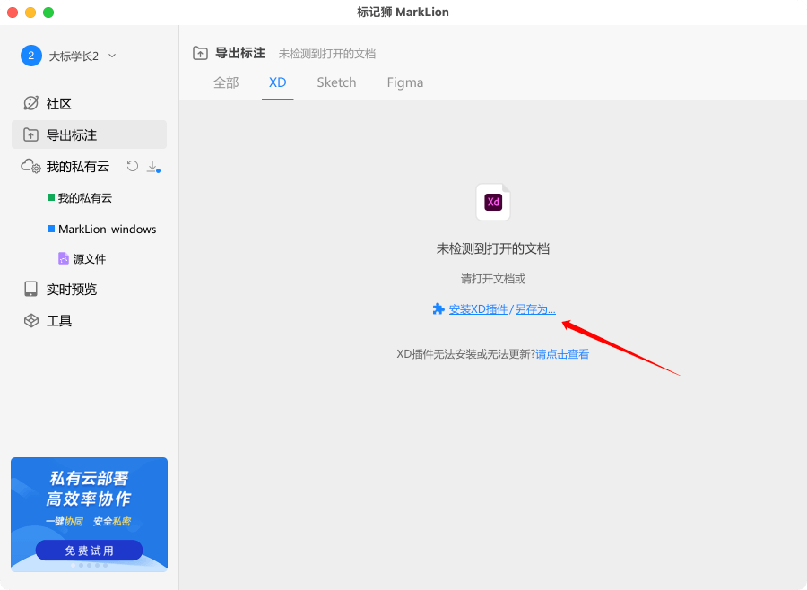Switch to the Figma tab
The height and width of the screenshot is (590, 807).
(x=404, y=82)
